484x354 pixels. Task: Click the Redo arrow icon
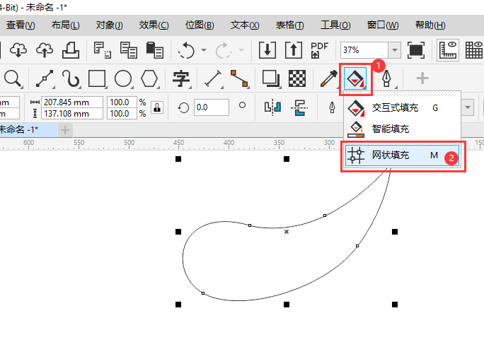(224, 50)
